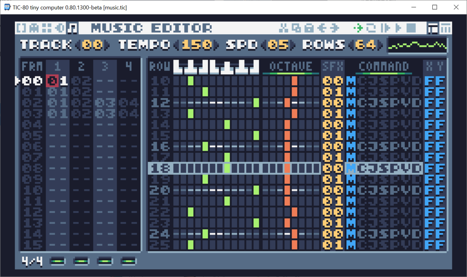Screen dimensions: 467x277
Task: Select channel 2 column header
Action: pyautogui.click(x=81, y=66)
